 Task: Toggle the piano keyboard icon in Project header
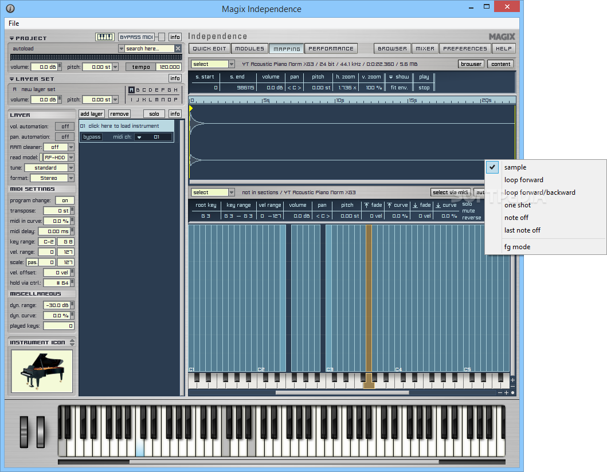click(x=104, y=37)
